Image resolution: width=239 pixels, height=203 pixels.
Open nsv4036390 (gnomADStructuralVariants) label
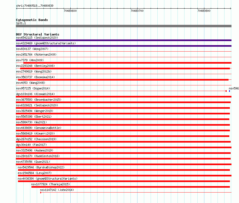[x=48, y=179]
